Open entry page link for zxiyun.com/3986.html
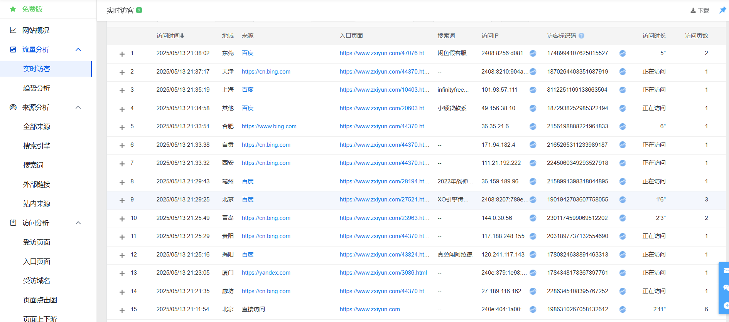The height and width of the screenshot is (322, 729). 383,273
